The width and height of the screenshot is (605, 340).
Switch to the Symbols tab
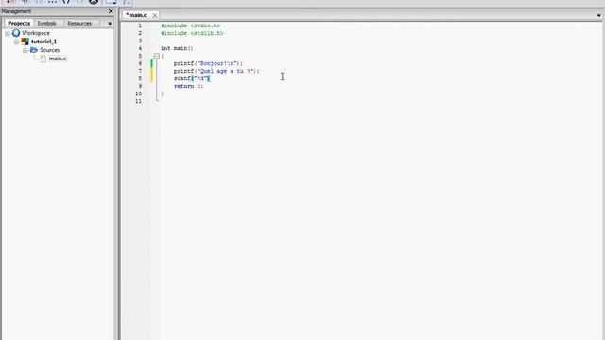(x=46, y=23)
